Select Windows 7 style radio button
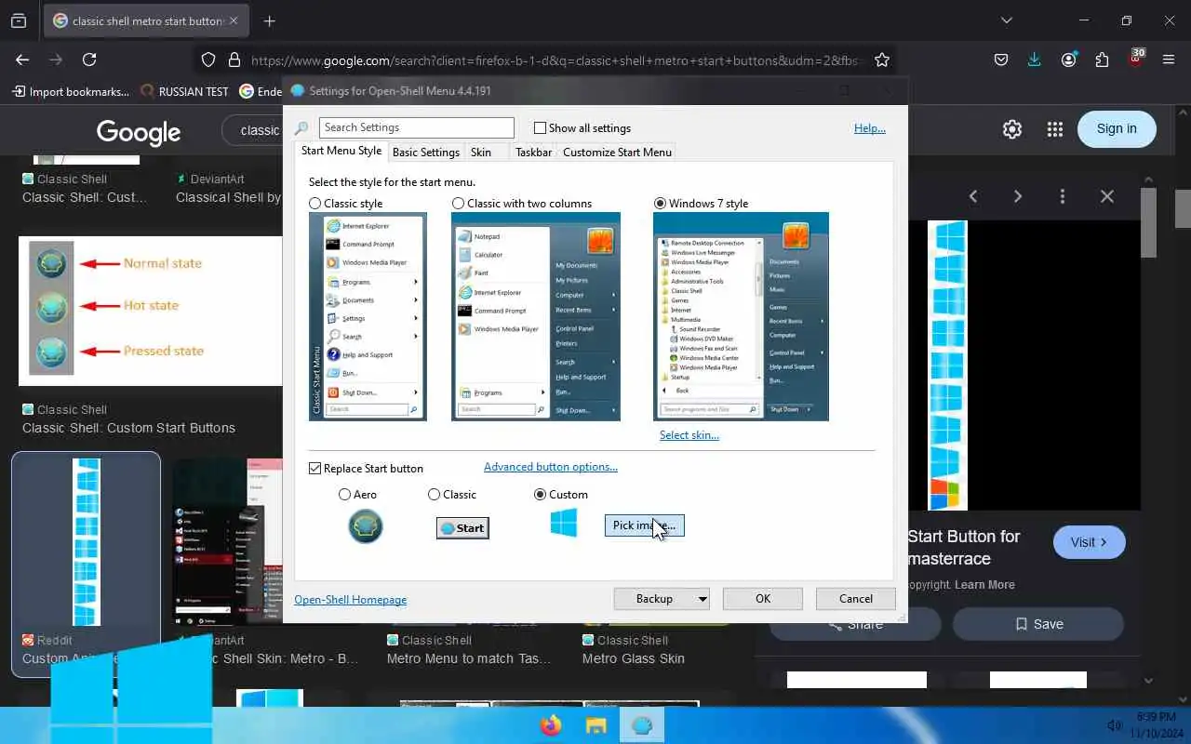Viewport: 1191px width, 744px height. (660, 203)
